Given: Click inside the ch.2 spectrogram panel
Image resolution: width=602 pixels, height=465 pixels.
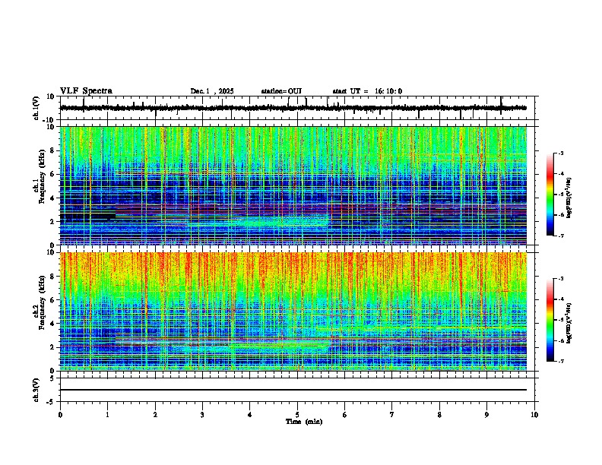Looking at the screenshot, I should 293,312.
